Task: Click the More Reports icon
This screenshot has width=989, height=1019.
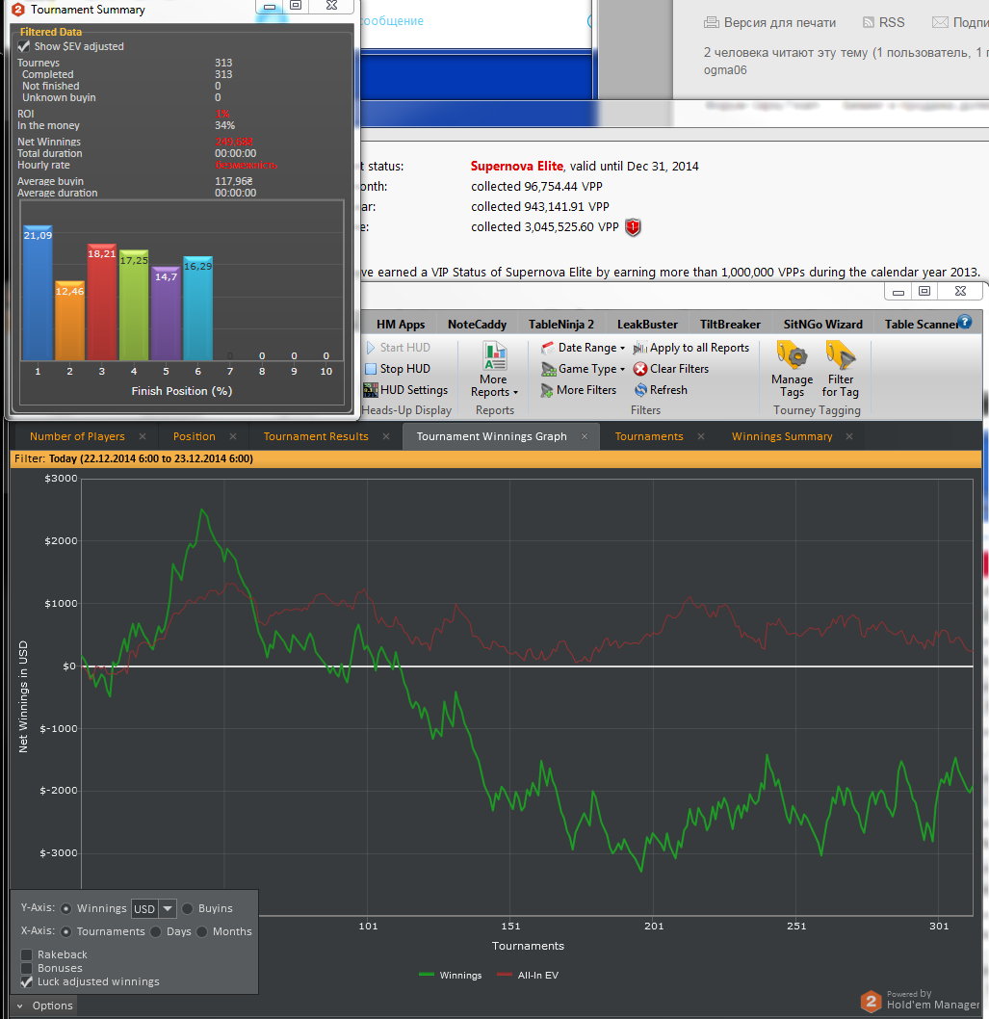Action: coord(495,355)
